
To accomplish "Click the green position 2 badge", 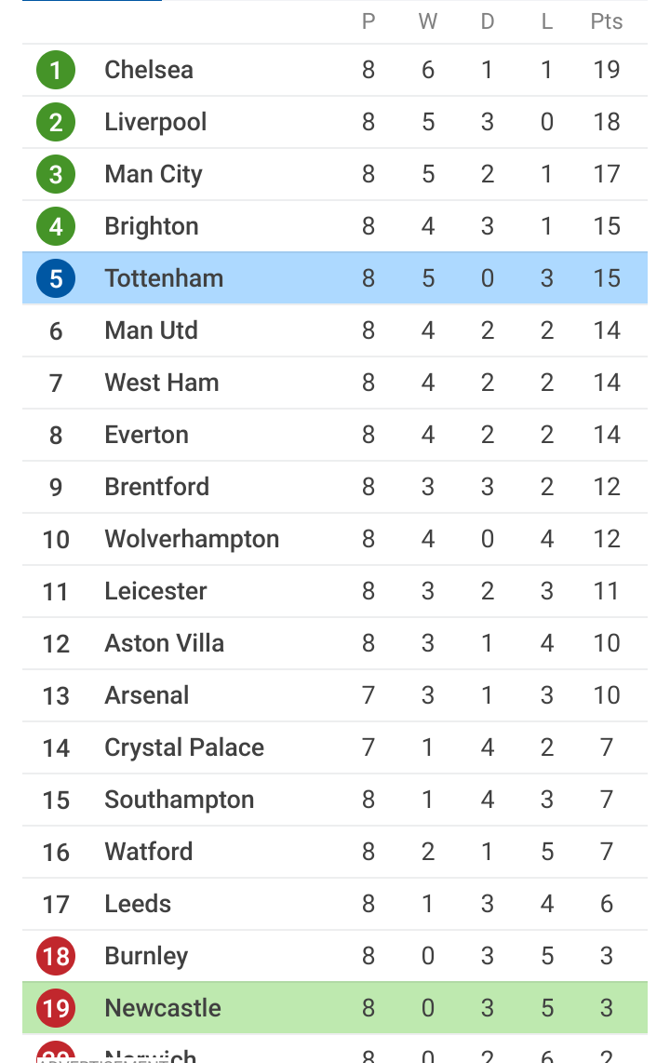I will [56, 122].
